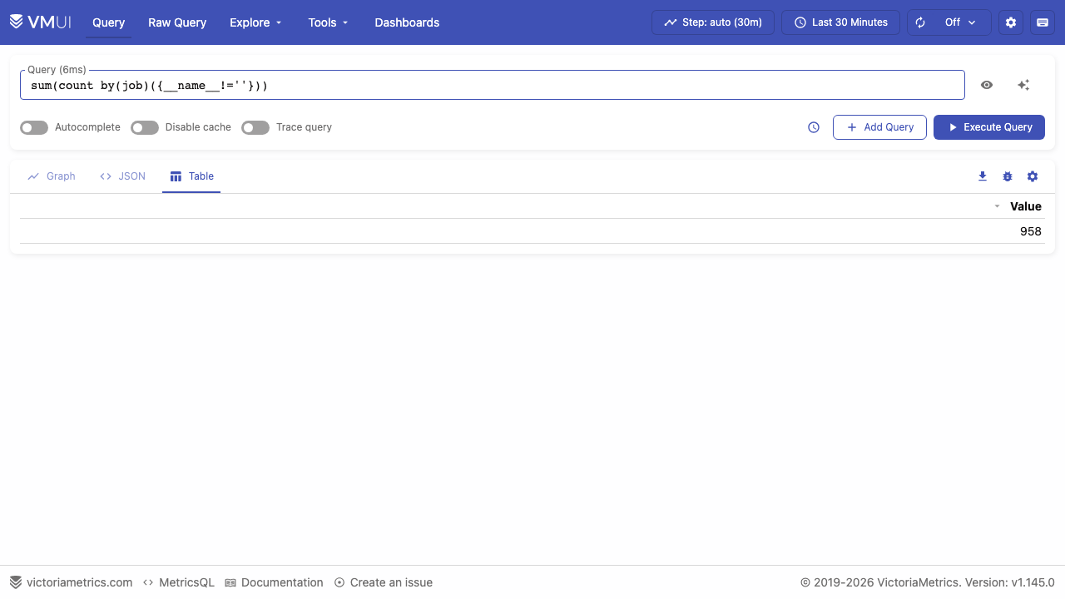Image resolution: width=1065 pixels, height=599 pixels.
Task: Open table settings gear icon
Action: (1033, 176)
